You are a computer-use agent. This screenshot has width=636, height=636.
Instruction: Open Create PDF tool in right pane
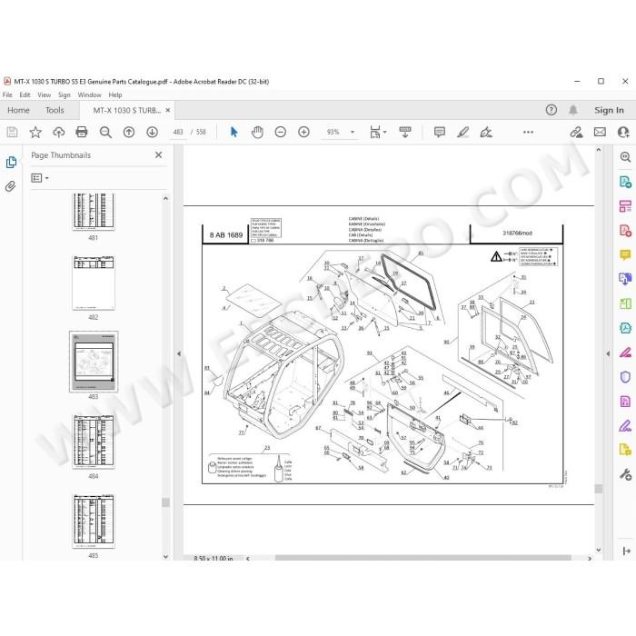tap(625, 231)
